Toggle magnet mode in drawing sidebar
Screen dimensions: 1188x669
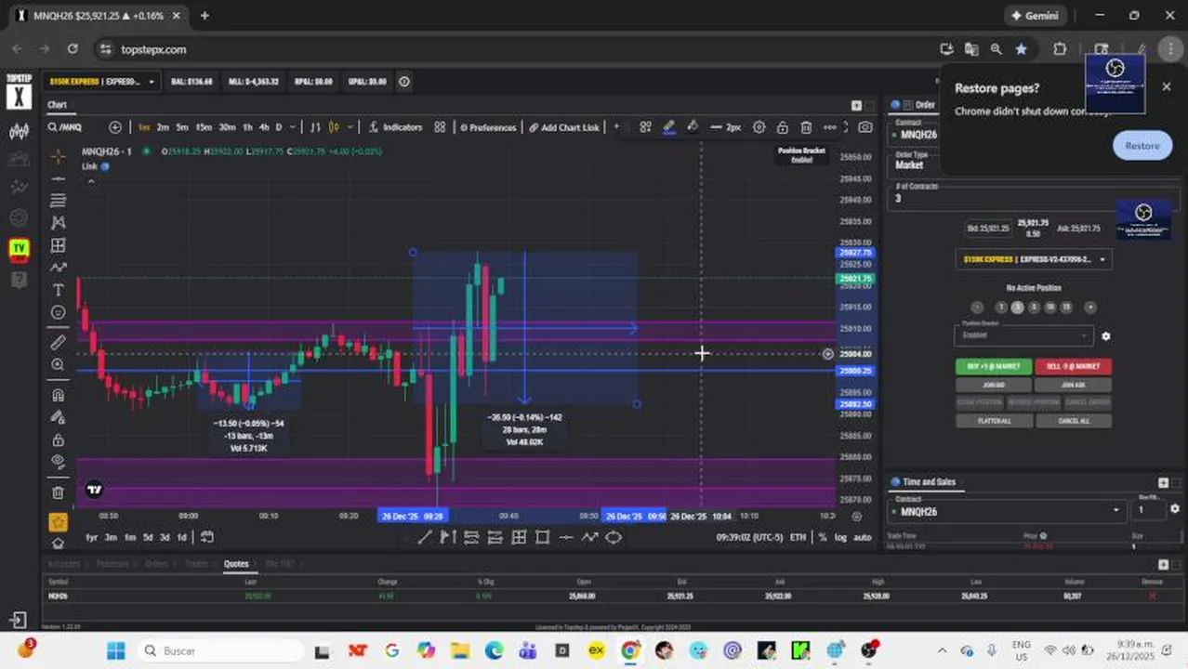pyautogui.click(x=58, y=395)
